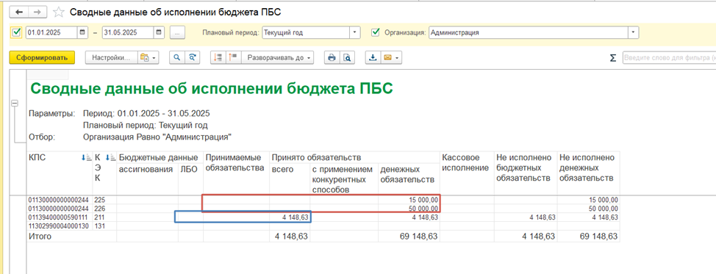Select КЭК cell 131
This screenshot has width=716, height=274.
point(105,226)
